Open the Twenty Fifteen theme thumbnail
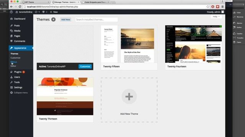Image resolution: width=245 pixels, height=137 pixels. (x=129, y=44)
